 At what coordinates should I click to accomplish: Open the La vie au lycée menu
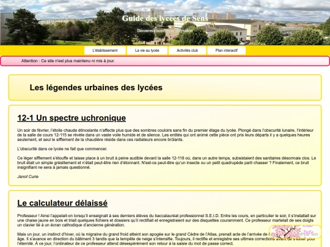point(147,51)
